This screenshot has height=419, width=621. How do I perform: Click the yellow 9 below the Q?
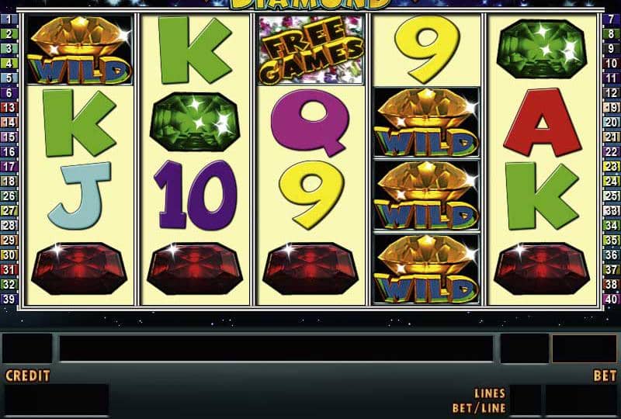pos(312,195)
